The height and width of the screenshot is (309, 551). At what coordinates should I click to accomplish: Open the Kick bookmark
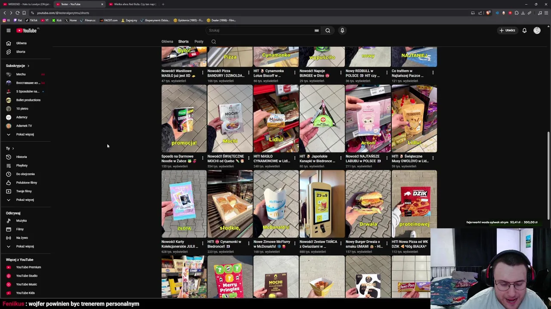tap(57, 20)
